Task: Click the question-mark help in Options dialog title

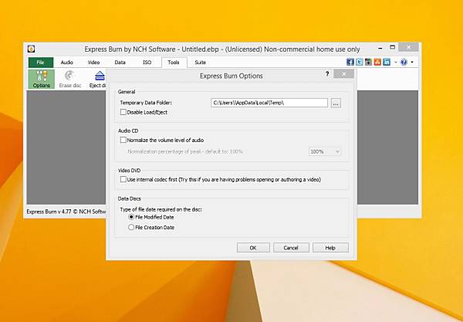Action: tap(327, 74)
